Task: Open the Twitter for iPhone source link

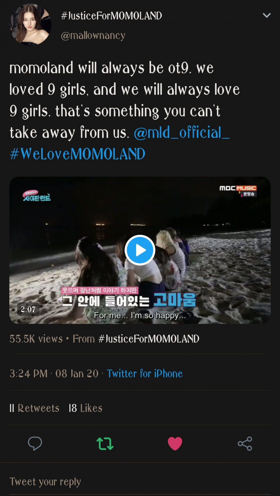Action: point(145,373)
